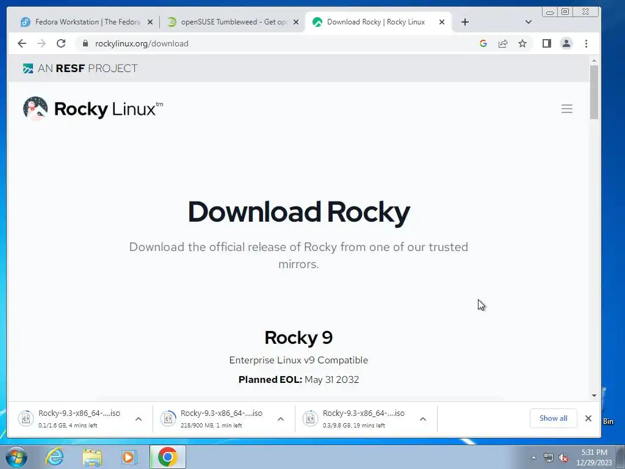Go back using browser back arrow

click(x=22, y=43)
